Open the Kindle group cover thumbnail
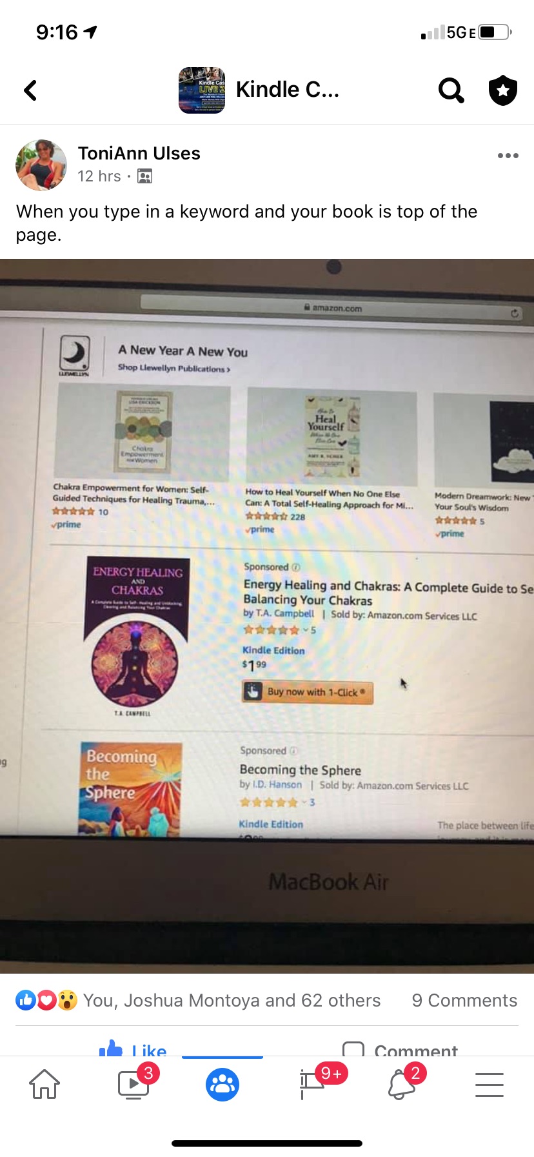534x1157 pixels. [x=202, y=90]
